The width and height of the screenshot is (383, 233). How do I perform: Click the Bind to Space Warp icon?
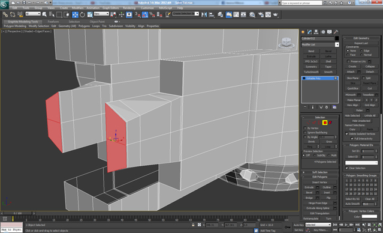pyautogui.click(x=20, y=14)
